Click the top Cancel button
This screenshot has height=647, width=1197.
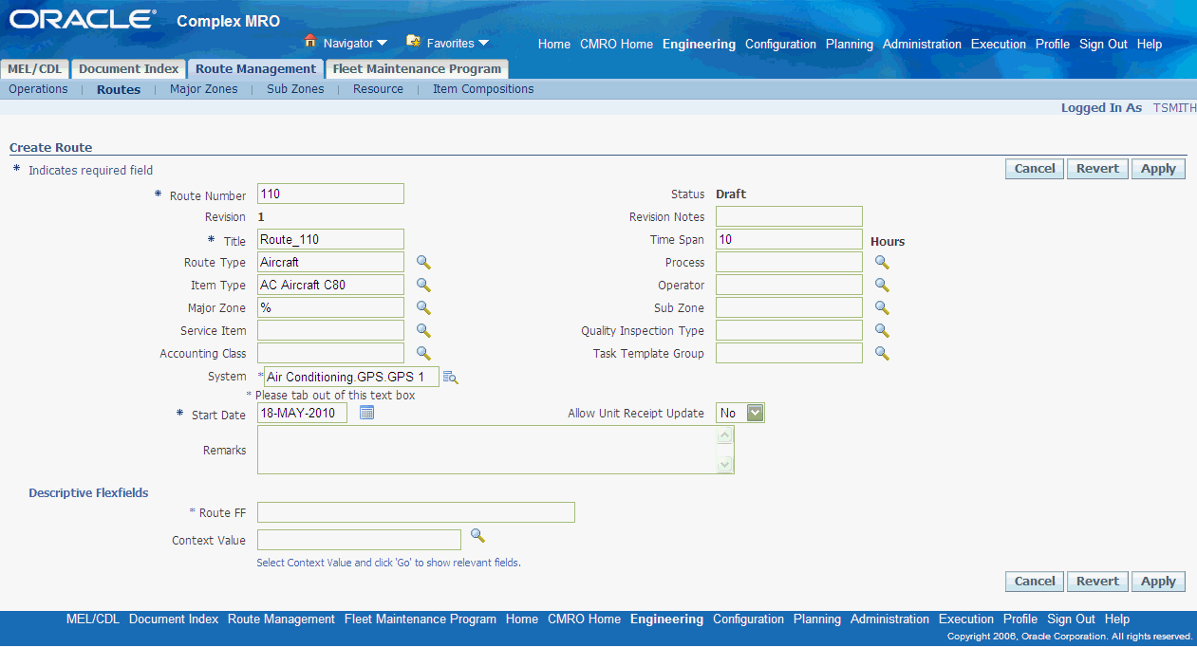(x=1035, y=169)
